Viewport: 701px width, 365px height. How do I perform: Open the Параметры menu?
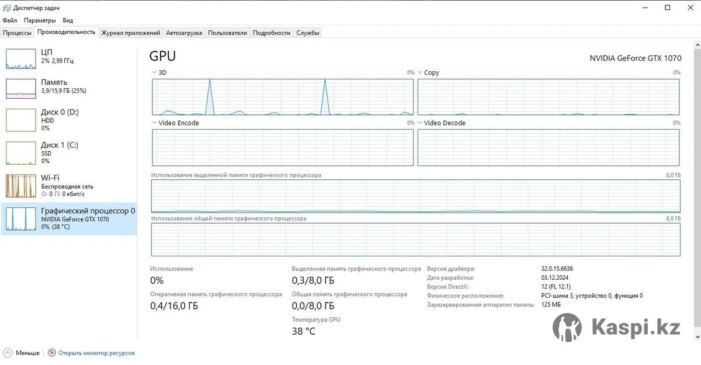point(40,20)
